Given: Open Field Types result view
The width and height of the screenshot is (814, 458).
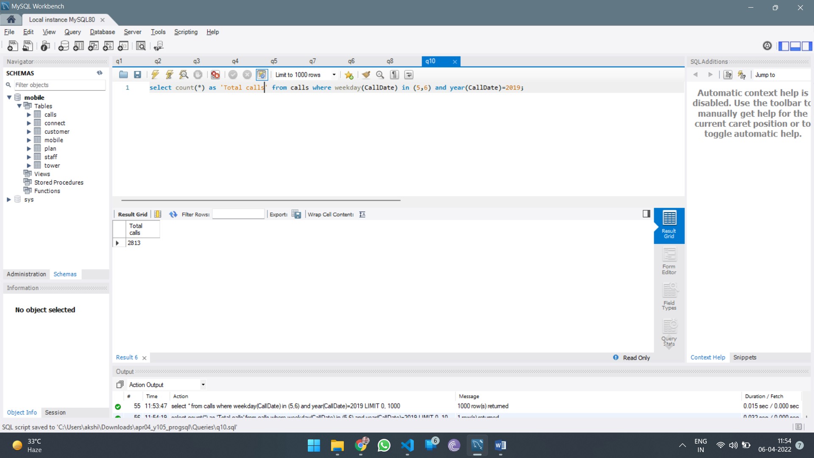Looking at the screenshot, I should tap(669, 297).
